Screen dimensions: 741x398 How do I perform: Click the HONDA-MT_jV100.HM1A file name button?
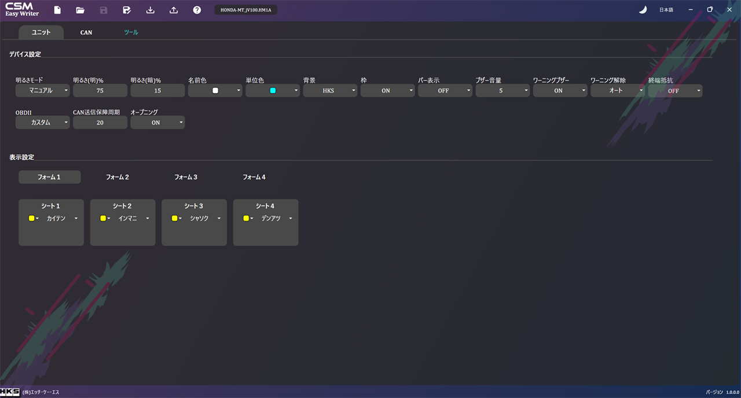(x=245, y=10)
